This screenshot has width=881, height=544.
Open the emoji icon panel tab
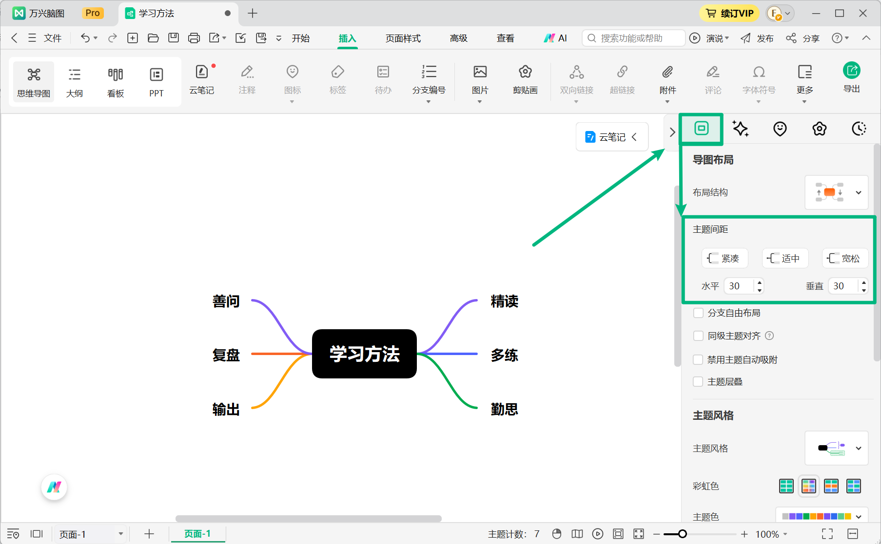pyautogui.click(x=780, y=129)
